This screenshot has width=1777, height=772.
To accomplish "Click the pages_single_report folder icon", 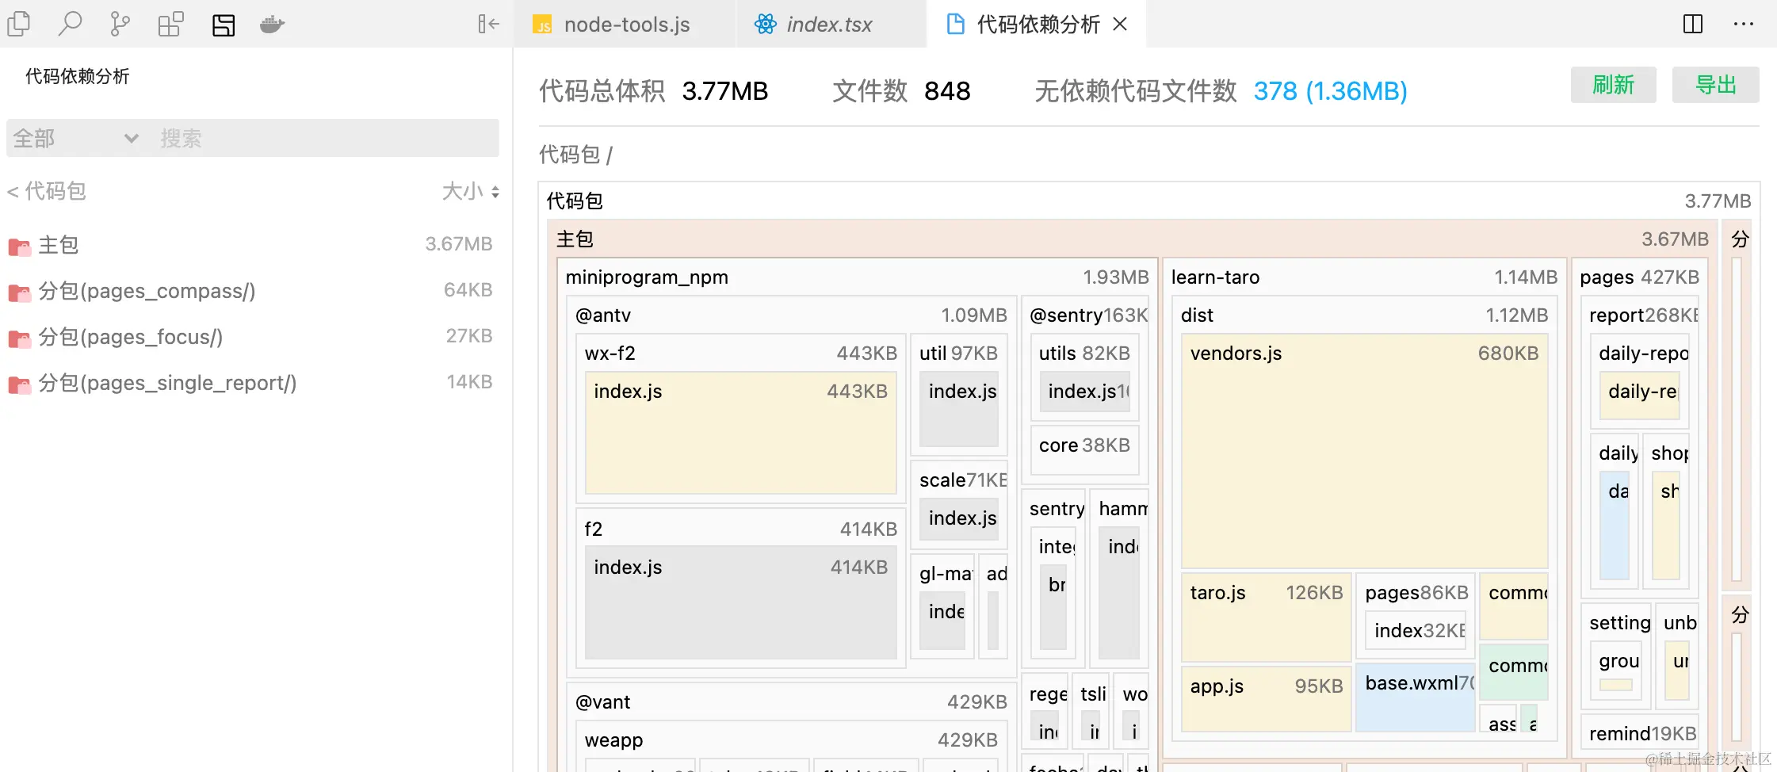I will pyautogui.click(x=19, y=384).
